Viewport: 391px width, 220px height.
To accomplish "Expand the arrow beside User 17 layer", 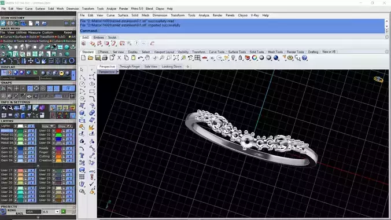I will pyautogui.click(x=16, y=170).
